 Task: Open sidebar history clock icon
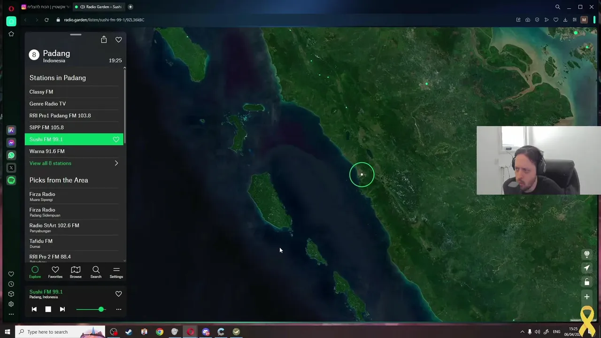11,284
